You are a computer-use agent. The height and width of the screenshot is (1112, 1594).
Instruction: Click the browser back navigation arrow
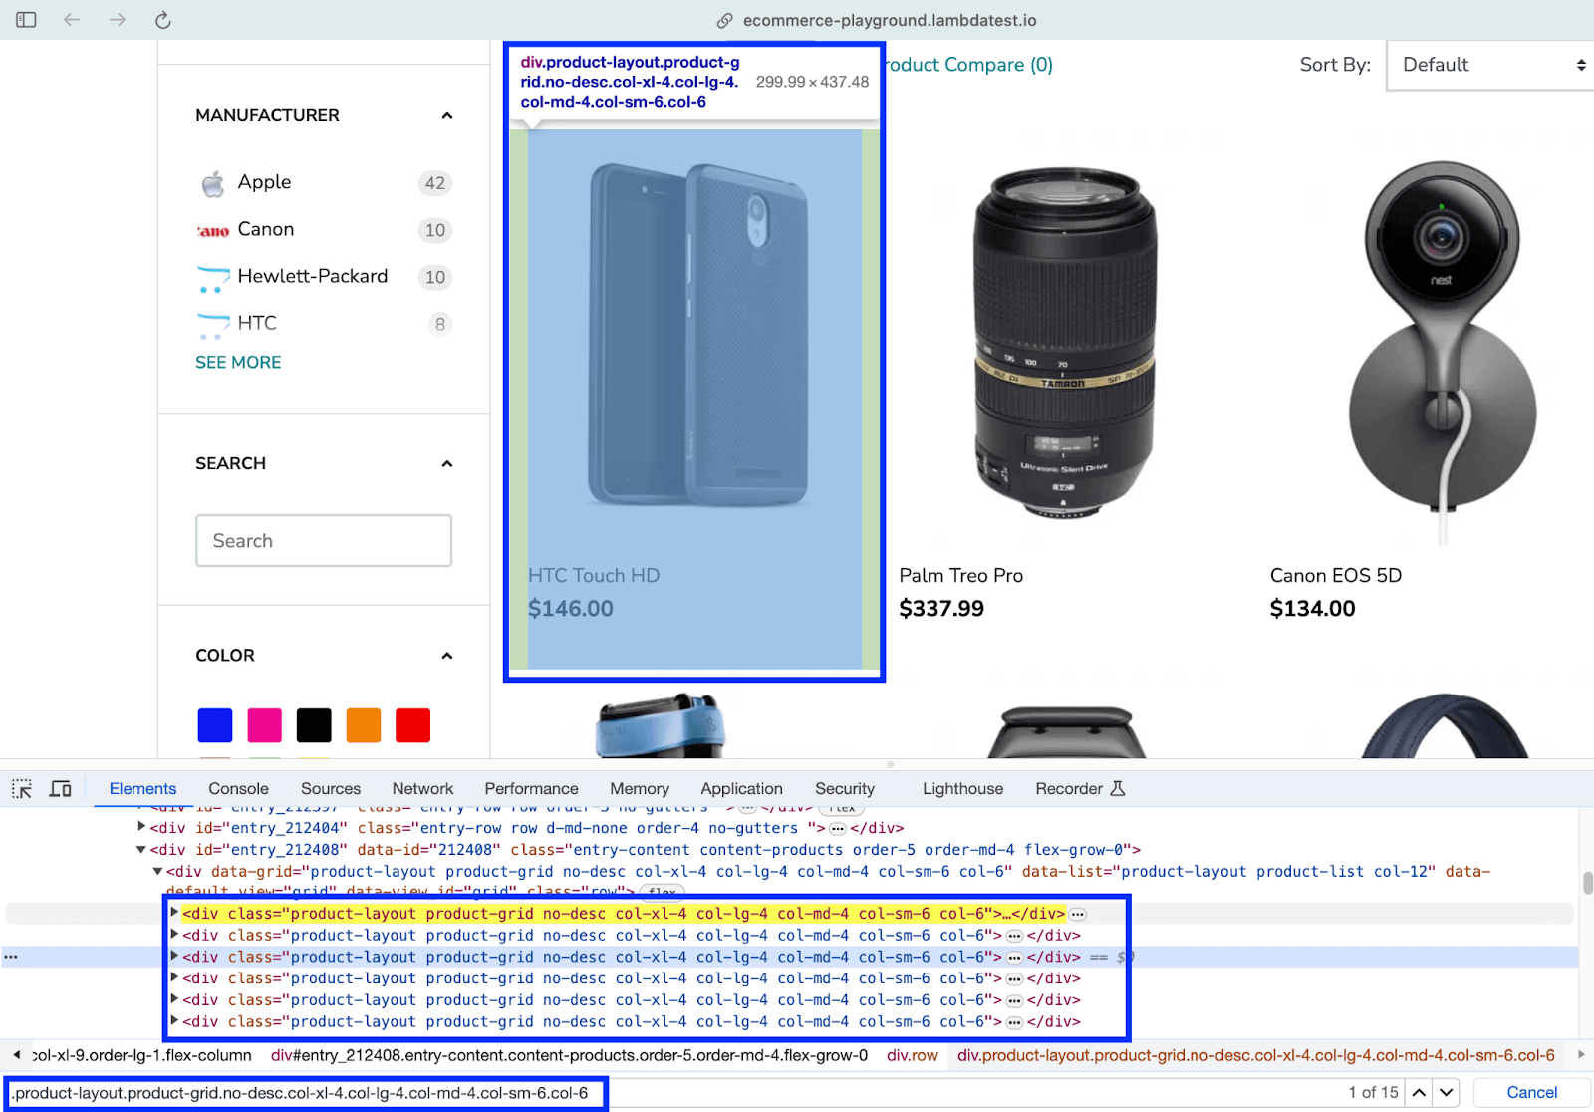pos(71,19)
